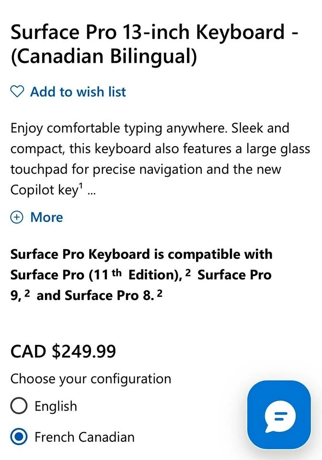This screenshot has width=322, height=460.
Task: Click the speech bubble icon inside the chat button
Action: [280, 416]
